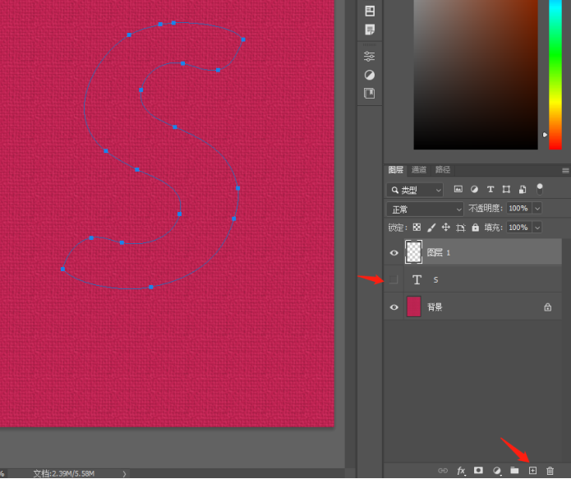Image resolution: width=571 pixels, height=479 pixels.
Task: Filter layers by adjustment layers icon
Action: 474,189
